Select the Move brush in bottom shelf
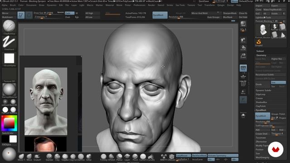Image resolution: width=290 pixels, height=163 pixels. [x=29, y=157]
